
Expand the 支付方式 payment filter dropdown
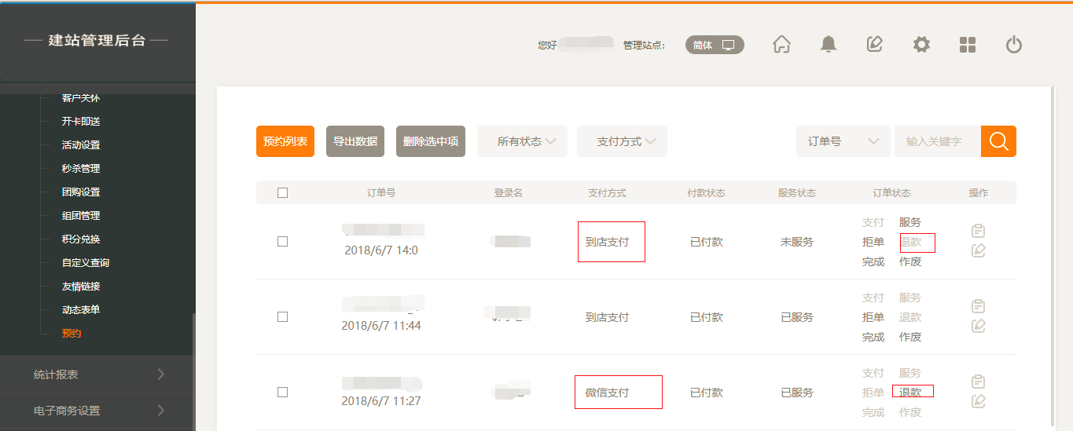click(x=622, y=141)
